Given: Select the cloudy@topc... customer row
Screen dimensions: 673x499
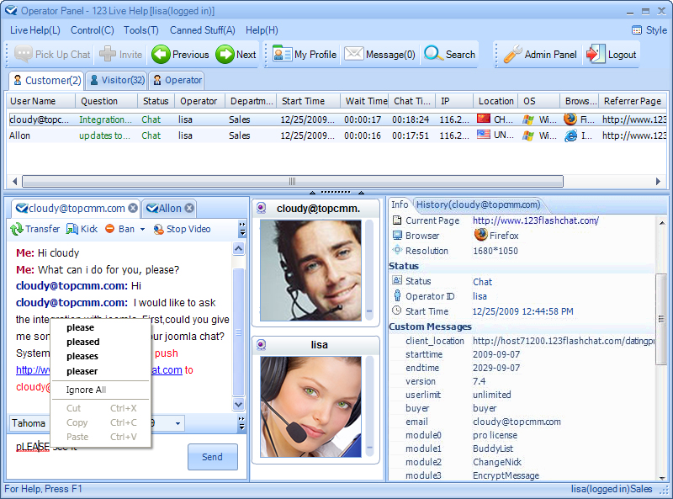Looking at the screenshot, I should [337, 119].
